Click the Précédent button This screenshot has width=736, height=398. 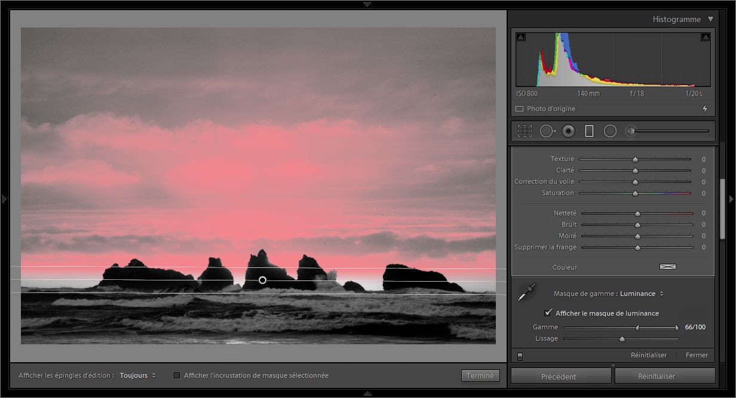[560, 376]
